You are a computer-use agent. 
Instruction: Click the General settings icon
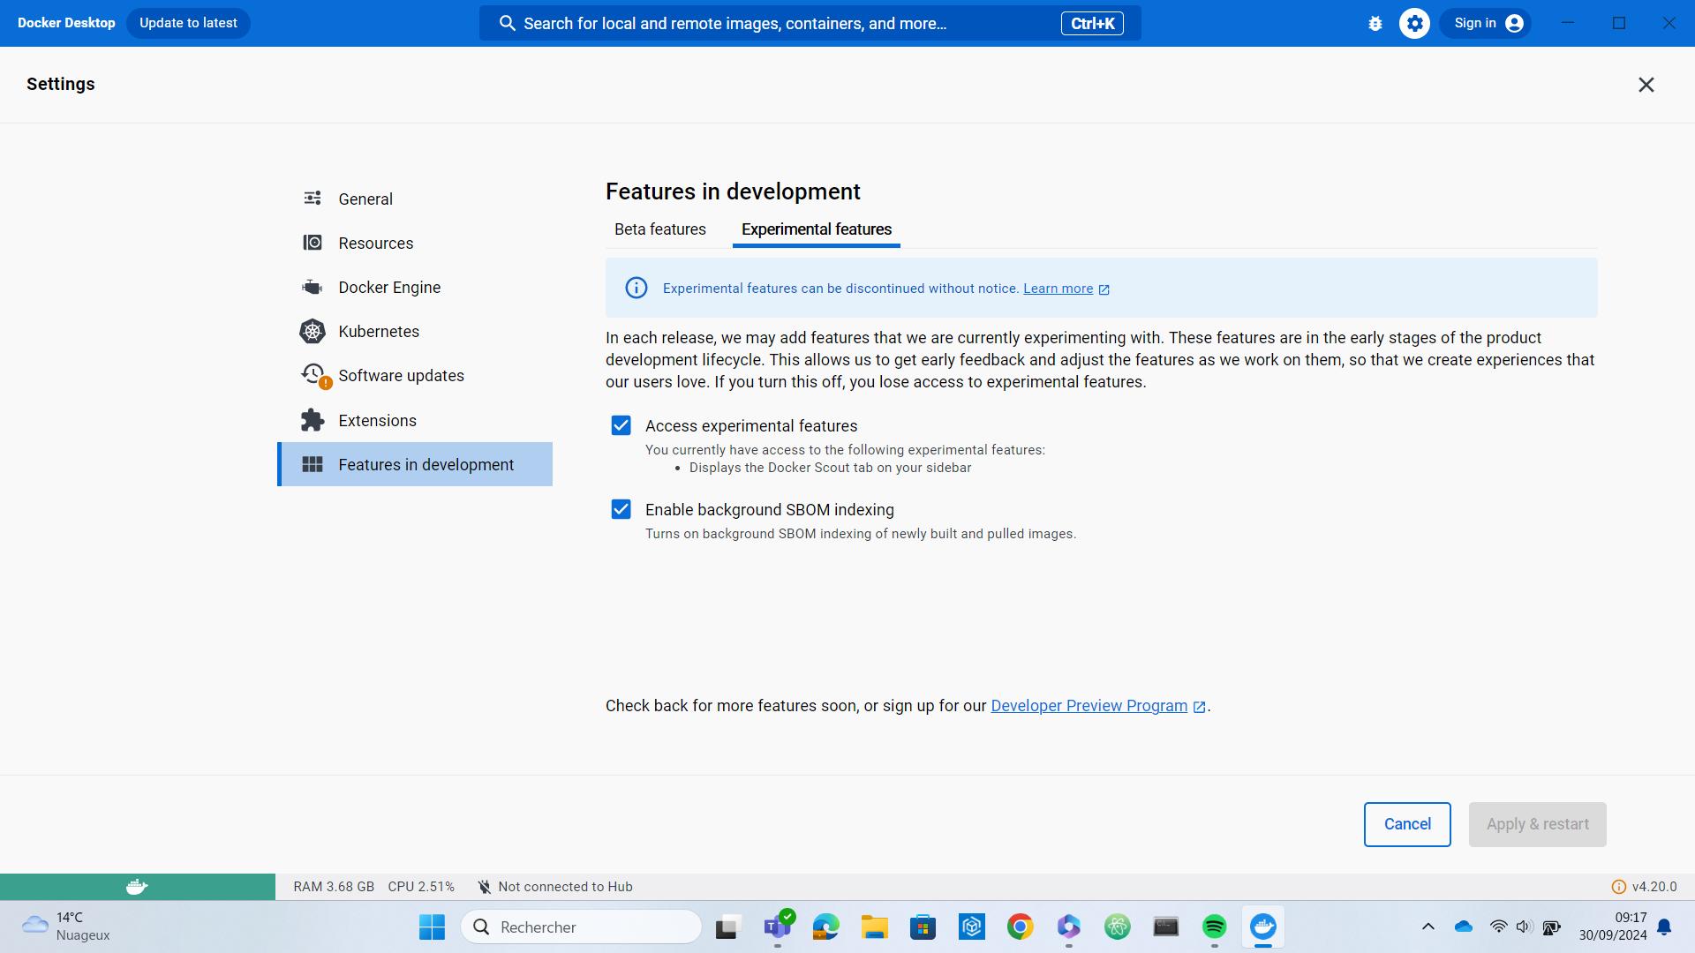tap(313, 199)
